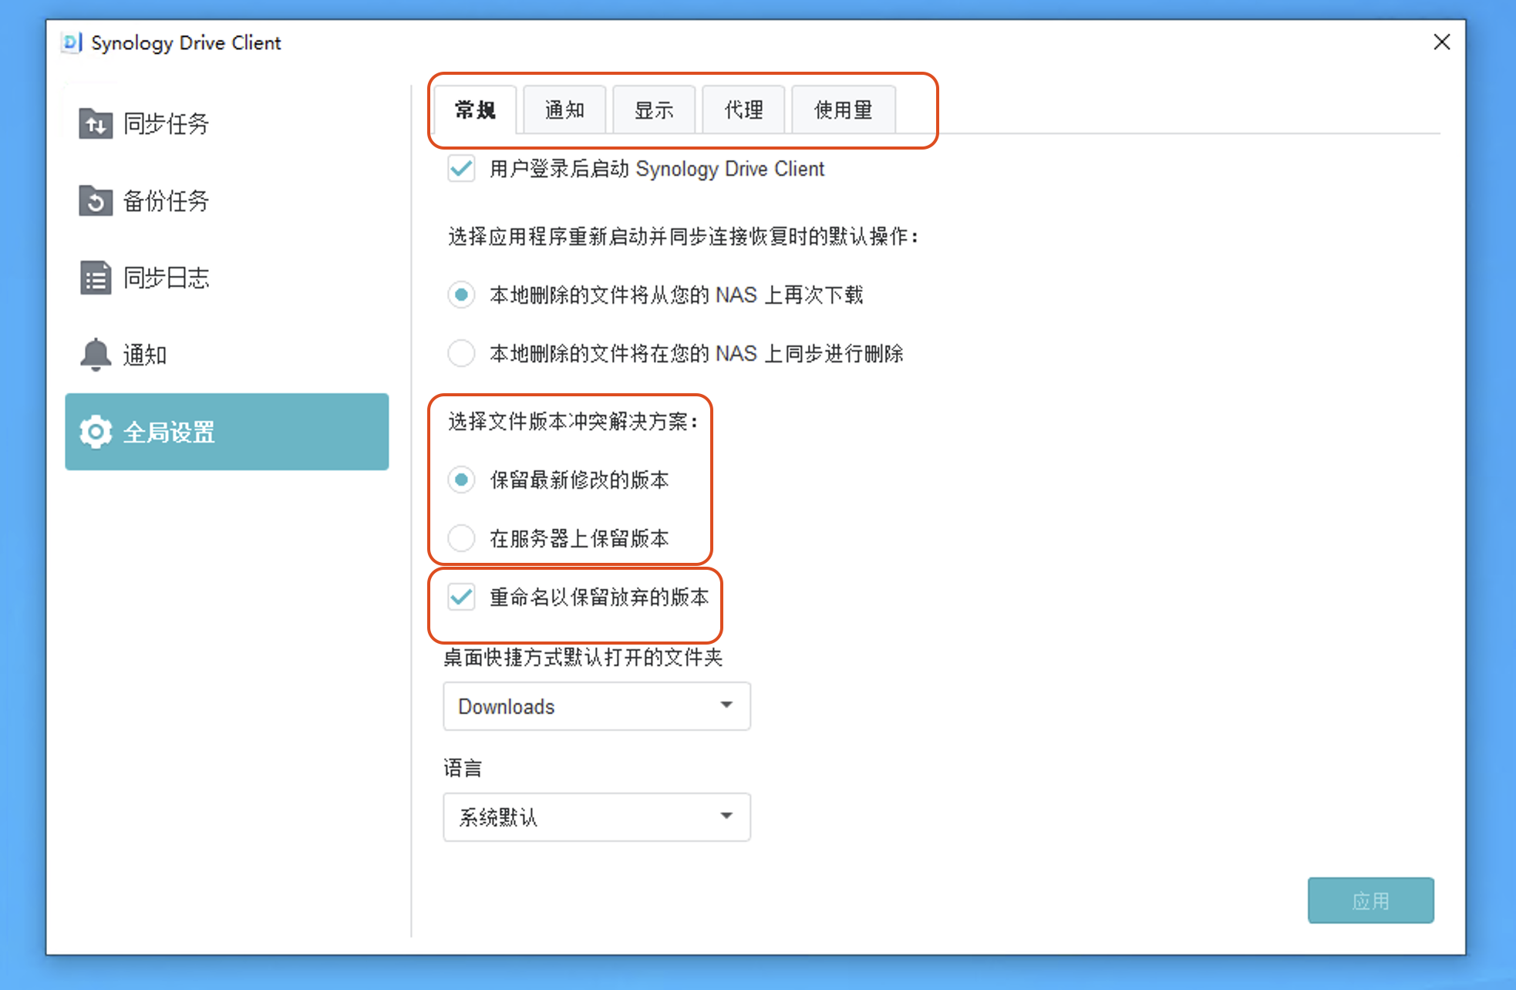Switch to the 常规 tab
This screenshot has width=1516, height=990.
475,110
